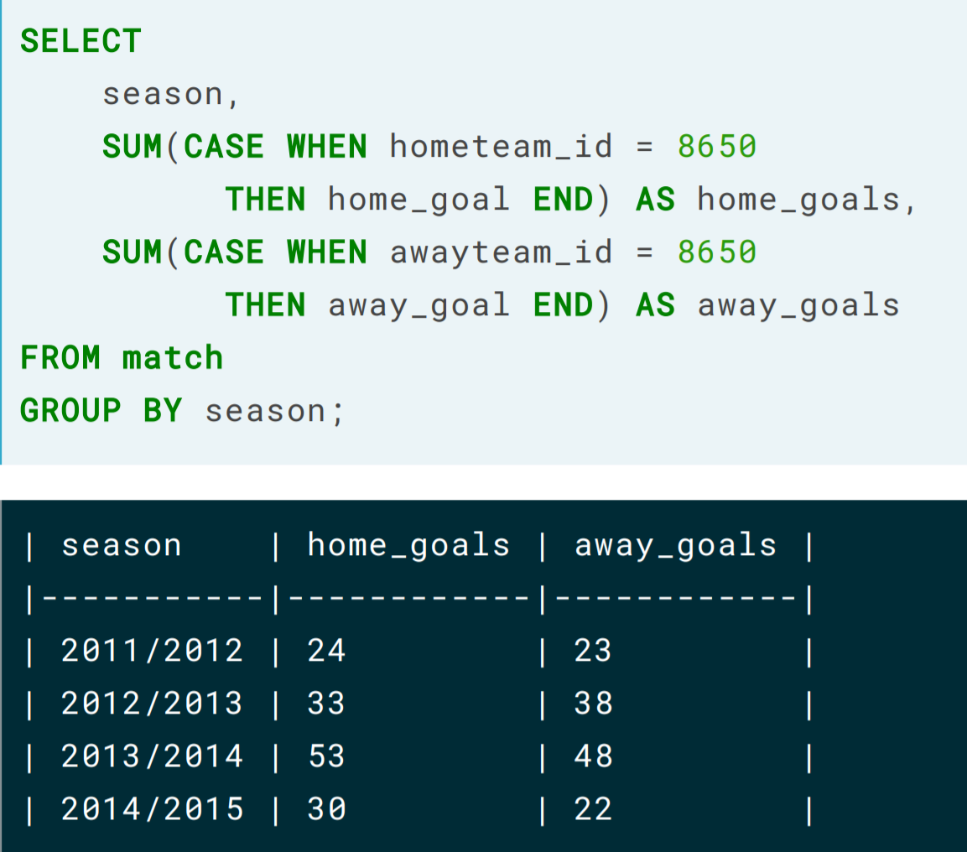
Task: Click the season column header in results
Action: click(122, 546)
